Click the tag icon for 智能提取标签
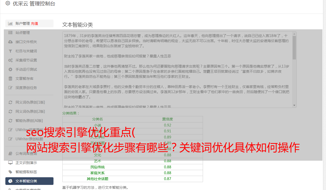Viewport: 326px width, 190px height. tap(10, 172)
